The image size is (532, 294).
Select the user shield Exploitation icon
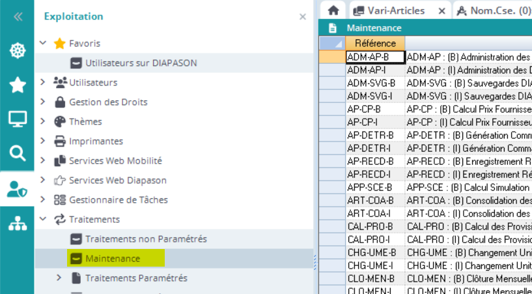point(17,189)
